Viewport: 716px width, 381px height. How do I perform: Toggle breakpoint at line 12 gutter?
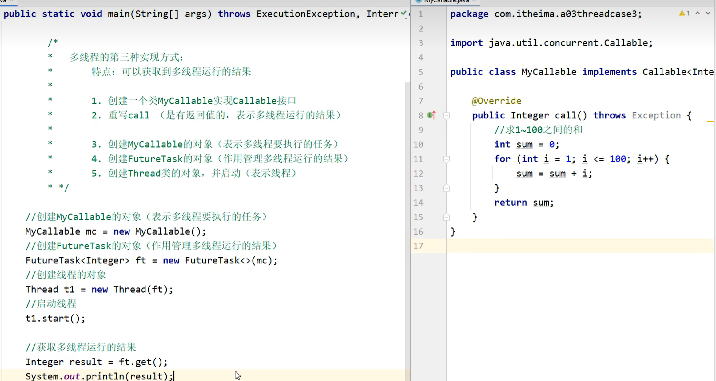(431, 174)
